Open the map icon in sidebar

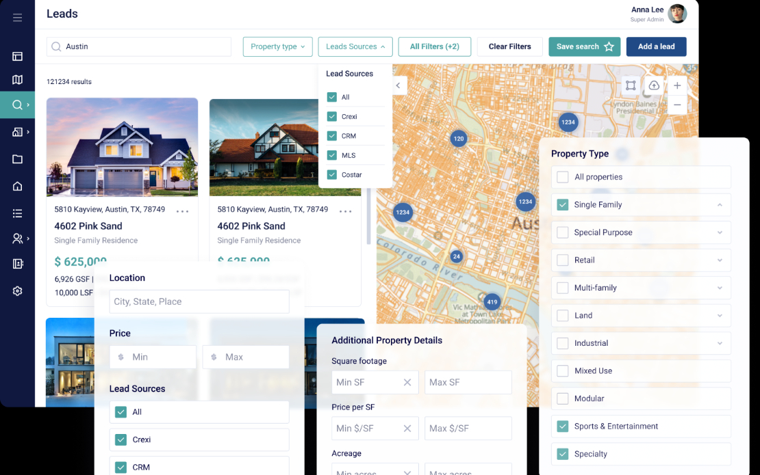pos(17,80)
